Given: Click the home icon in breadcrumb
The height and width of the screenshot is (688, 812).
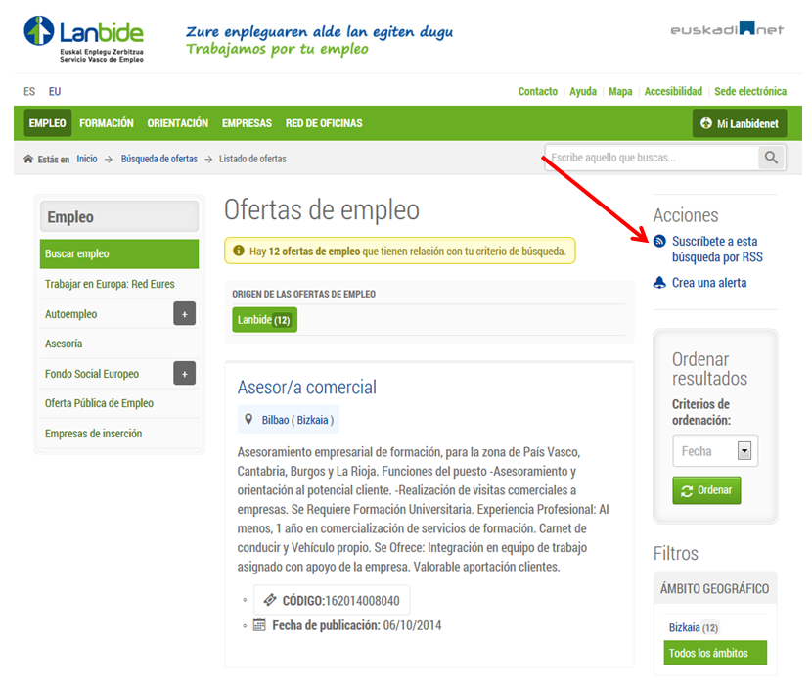Looking at the screenshot, I should (28, 159).
